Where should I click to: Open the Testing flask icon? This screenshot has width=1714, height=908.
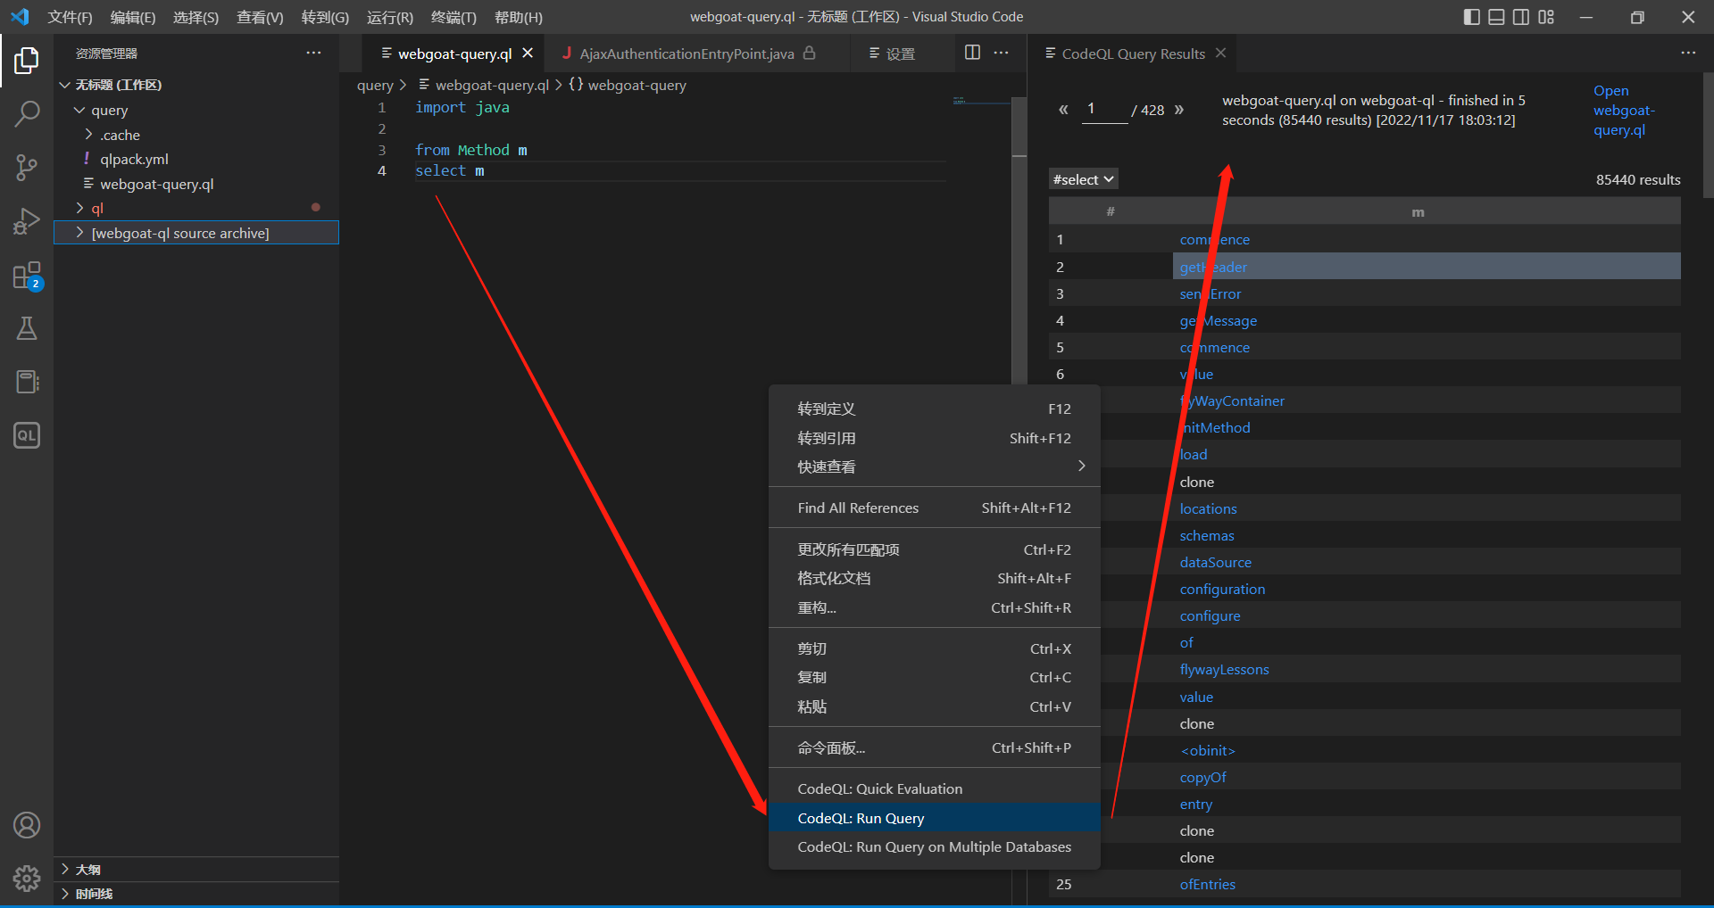pyautogui.click(x=27, y=328)
